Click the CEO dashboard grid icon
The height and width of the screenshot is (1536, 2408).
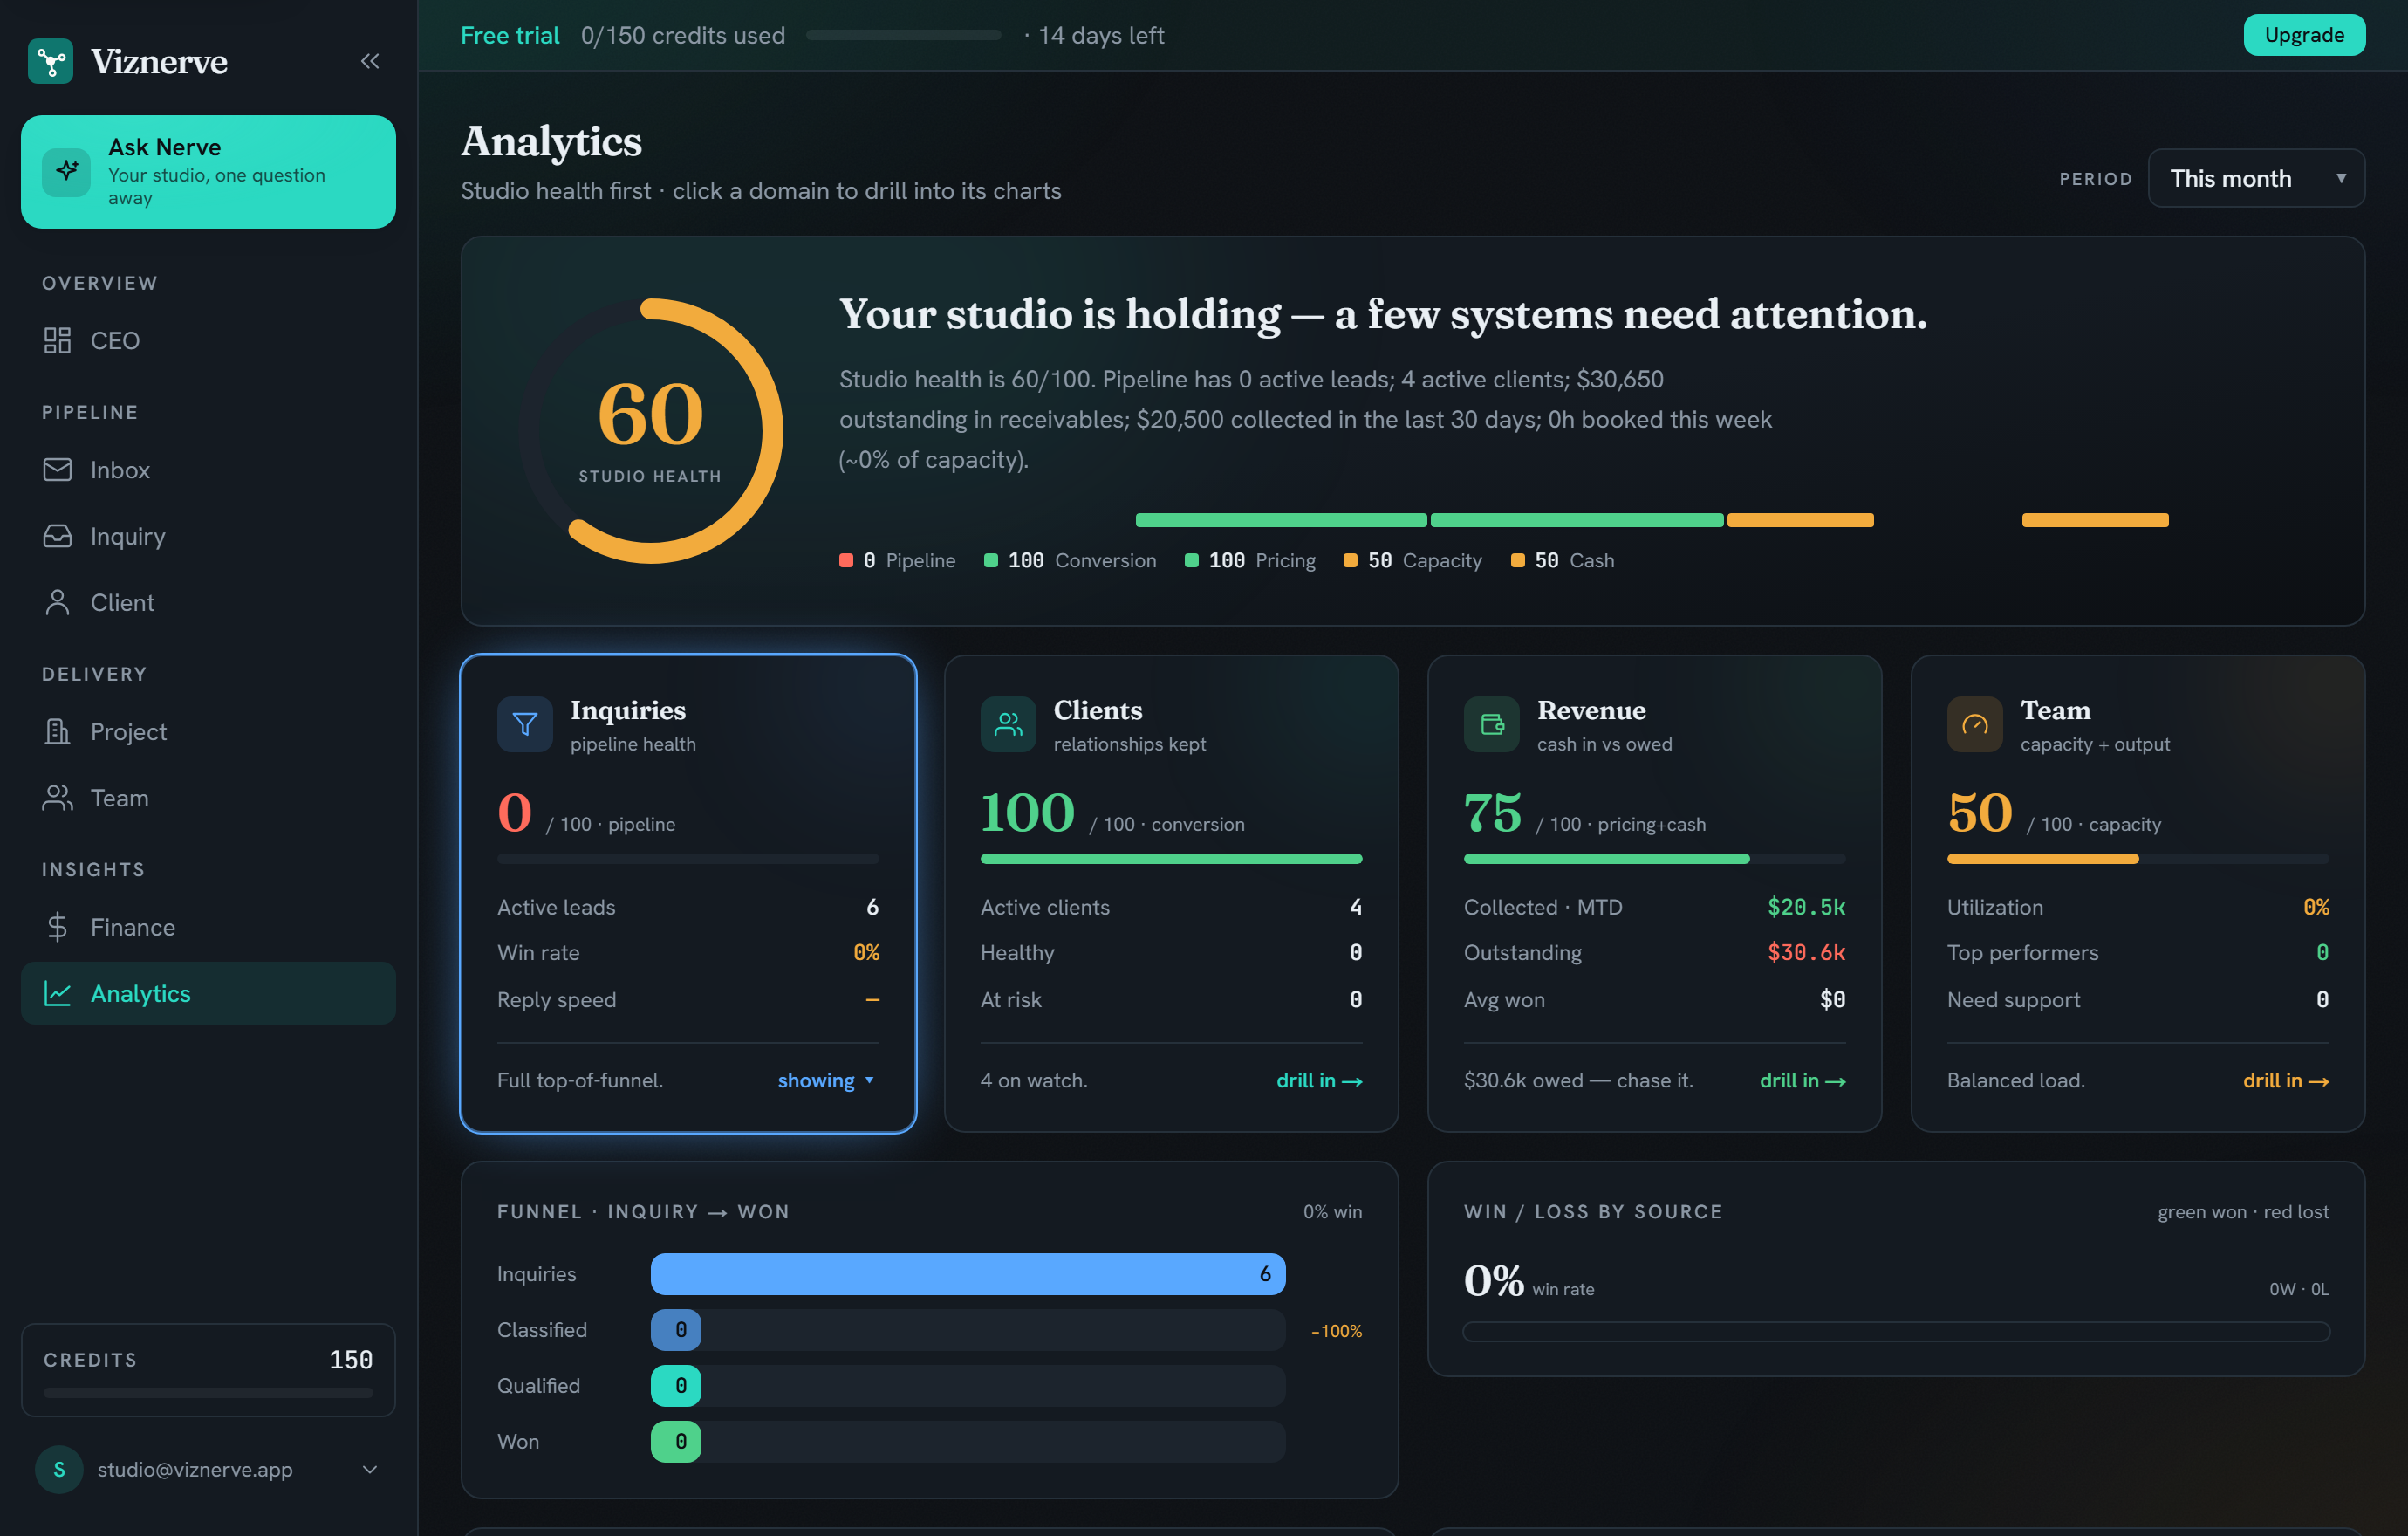point(57,340)
